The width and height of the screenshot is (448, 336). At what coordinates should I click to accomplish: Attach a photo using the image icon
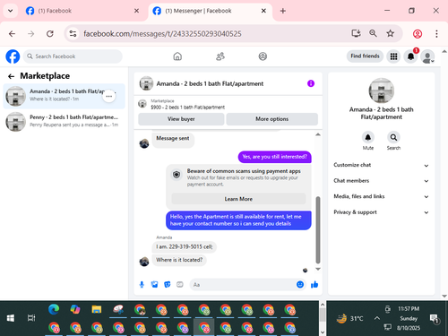[154, 285]
